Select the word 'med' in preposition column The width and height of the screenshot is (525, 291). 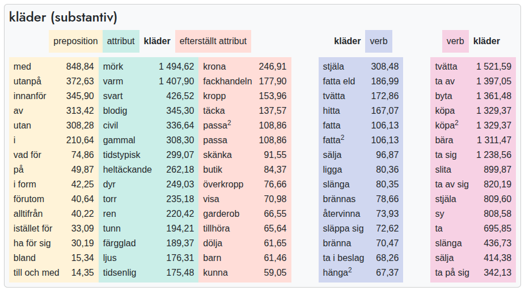22,67
